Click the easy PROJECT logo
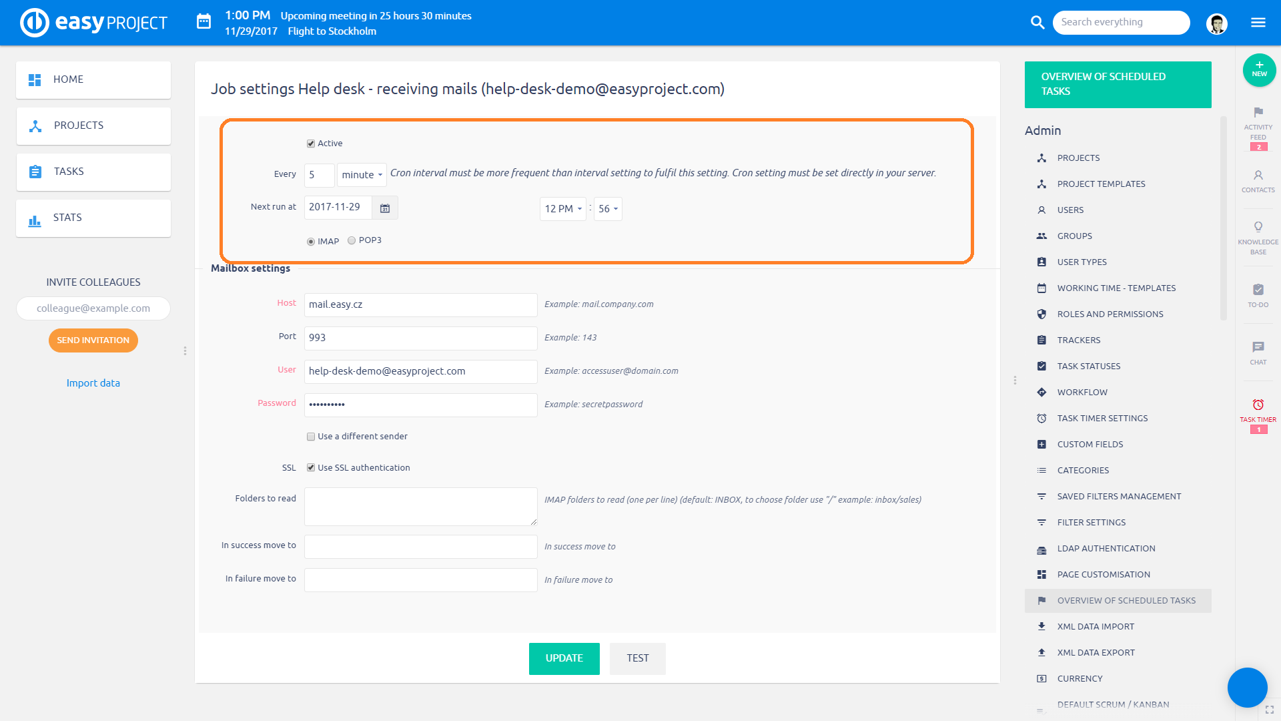 [x=94, y=22]
